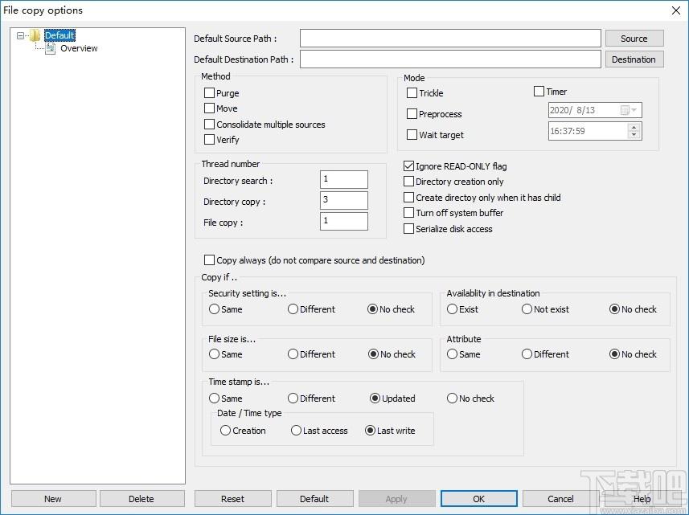This screenshot has width=689, height=515.
Task: Click the New button
Action: (53, 499)
